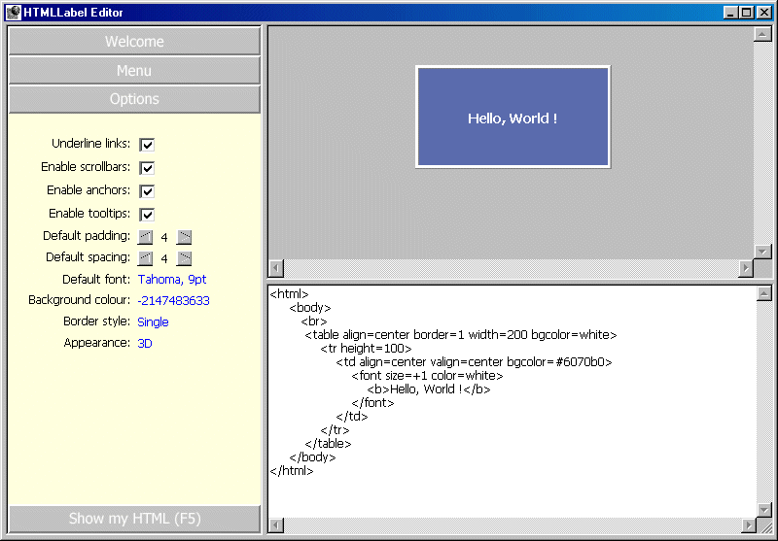Change default font Tahoma, 9pt link
Viewport: 778px width, 541px height.
pos(172,280)
